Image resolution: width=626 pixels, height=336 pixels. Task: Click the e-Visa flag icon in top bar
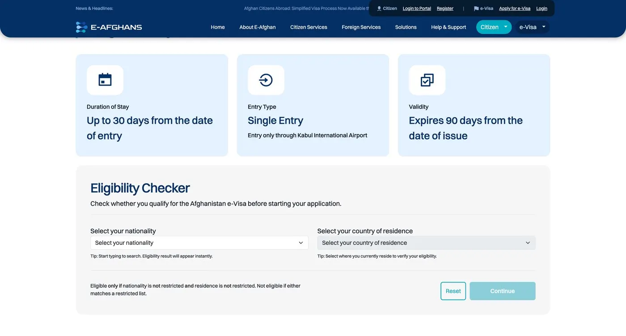(x=476, y=8)
